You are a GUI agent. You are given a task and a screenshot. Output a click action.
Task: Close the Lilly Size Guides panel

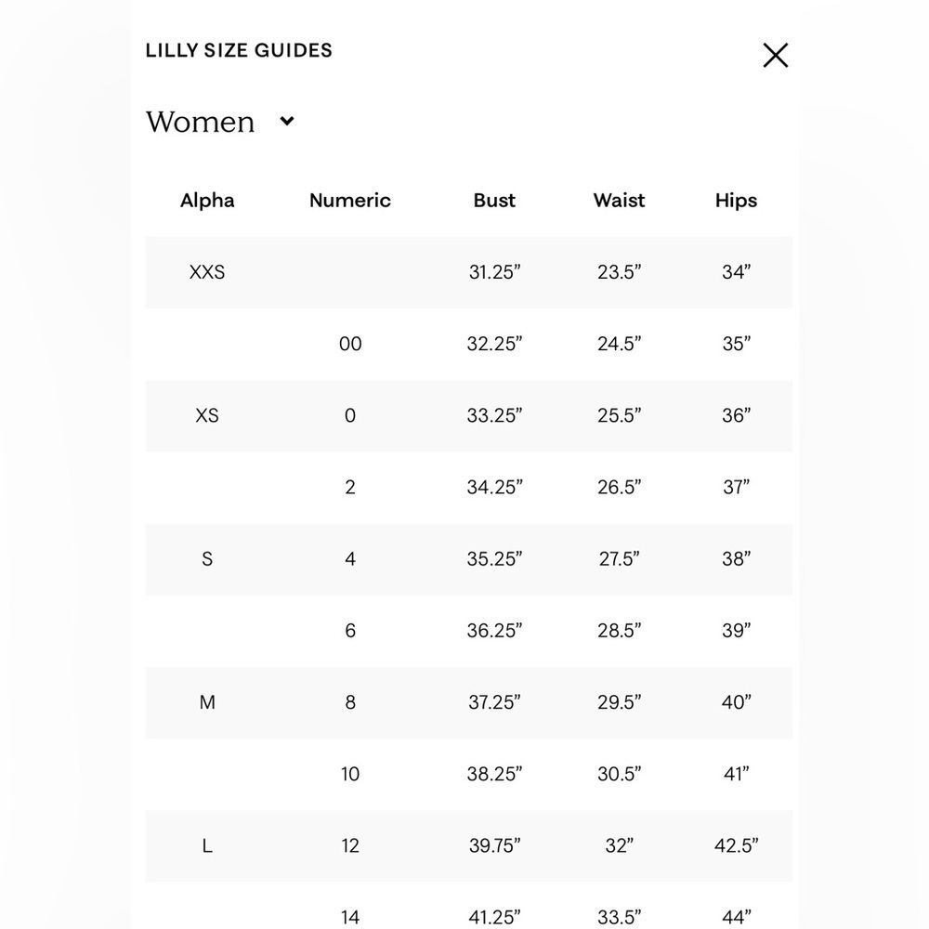tap(775, 55)
